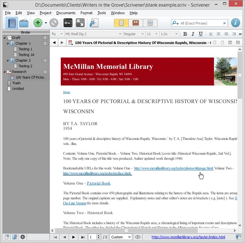Align text right
The image size is (245, 243).
(234, 34)
